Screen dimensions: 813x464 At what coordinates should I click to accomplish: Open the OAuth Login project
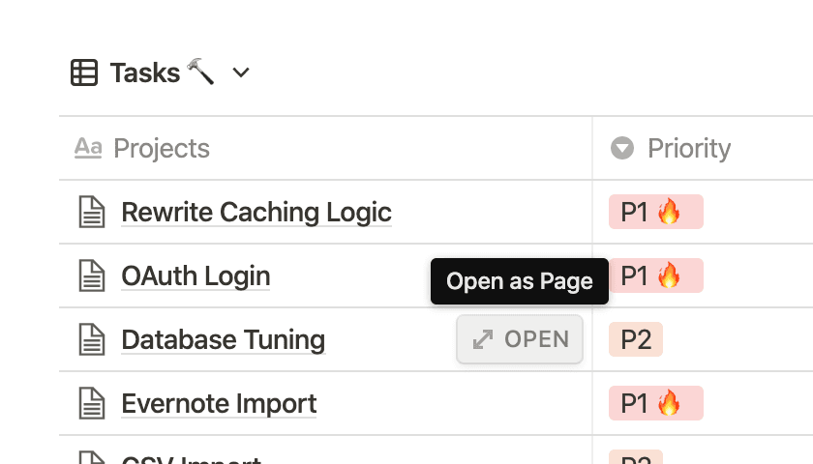196,275
